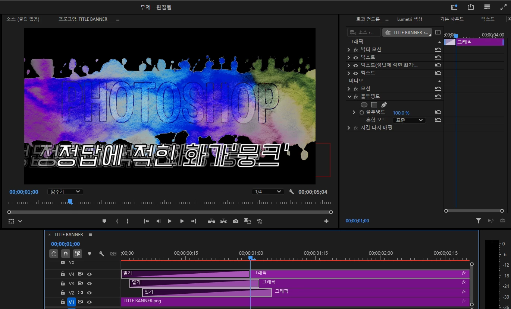The image size is (511, 309).
Task: Create 4-point polygon mask for opacity
Action: 374,104
